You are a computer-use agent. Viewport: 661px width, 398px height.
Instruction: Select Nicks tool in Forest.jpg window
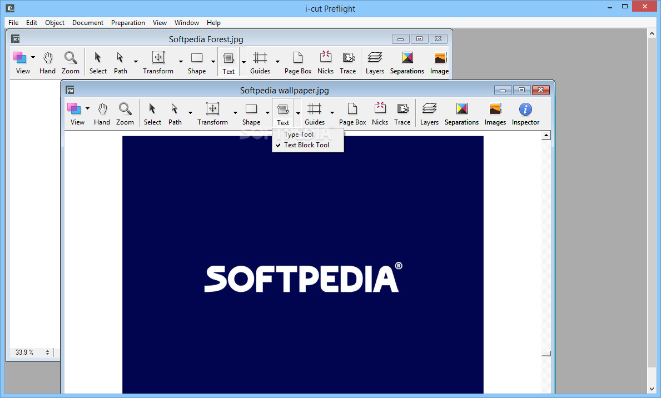[325, 63]
